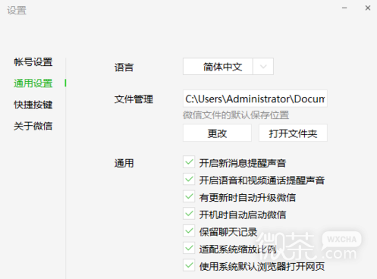Click the 语言 label
Image resolution: width=377 pixels, height=279 pixels.
124,67
